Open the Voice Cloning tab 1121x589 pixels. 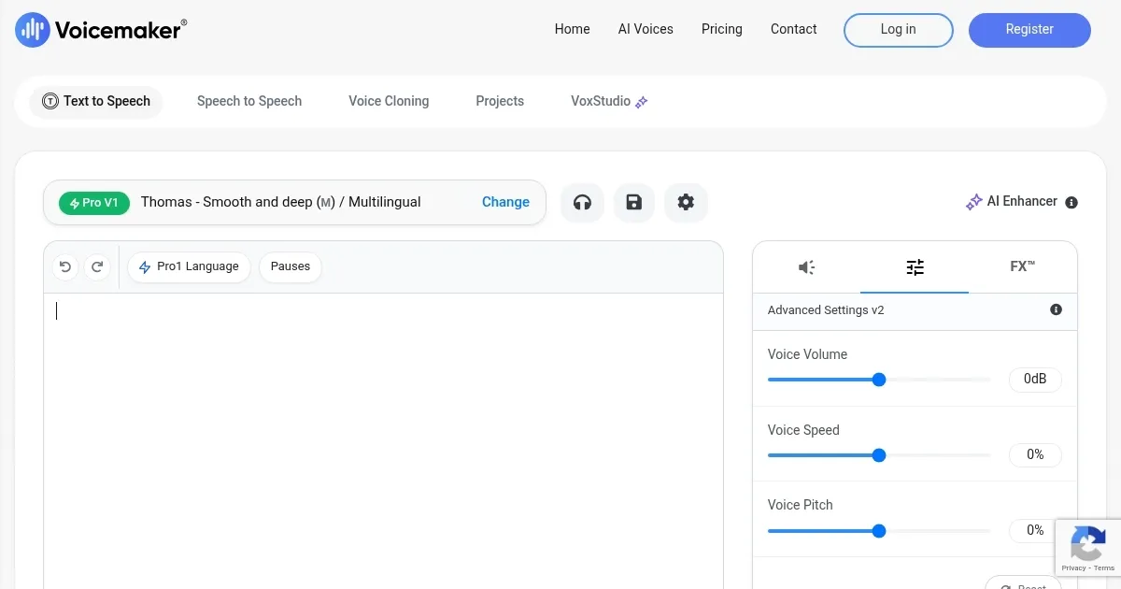pyautogui.click(x=389, y=101)
